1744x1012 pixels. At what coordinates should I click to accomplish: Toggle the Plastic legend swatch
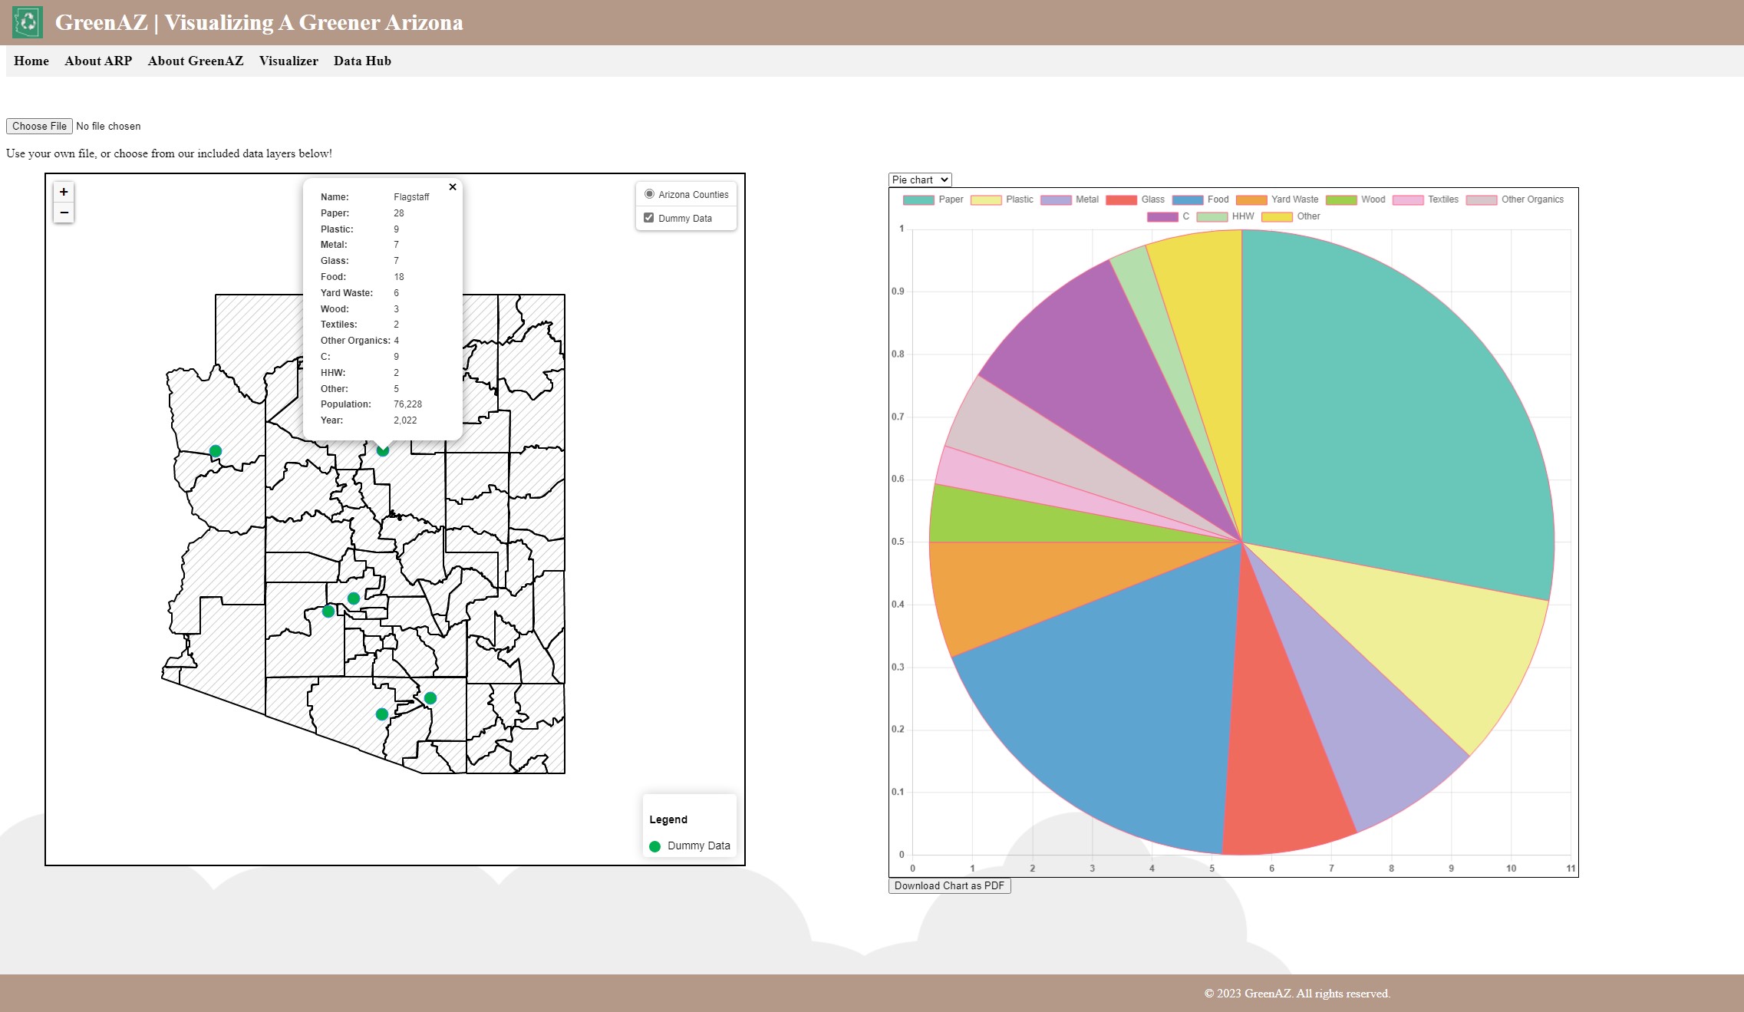pos(986,199)
